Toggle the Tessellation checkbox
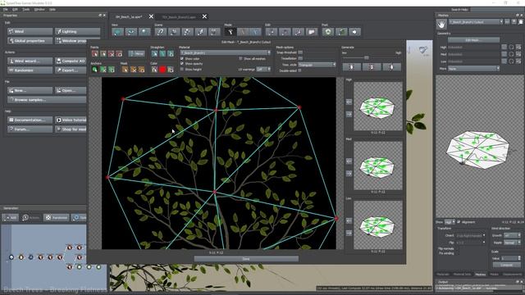Image resolution: width=525 pixels, height=295 pixels. (x=300, y=58)
